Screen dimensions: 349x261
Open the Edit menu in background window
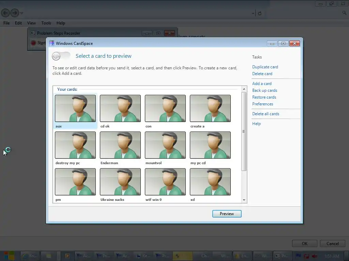(18, 23)
